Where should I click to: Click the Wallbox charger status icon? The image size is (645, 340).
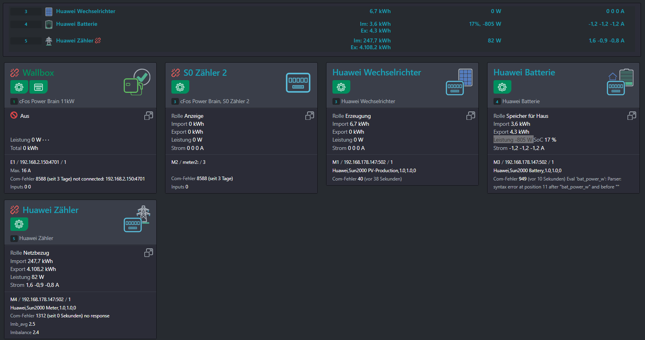point(137,82)
